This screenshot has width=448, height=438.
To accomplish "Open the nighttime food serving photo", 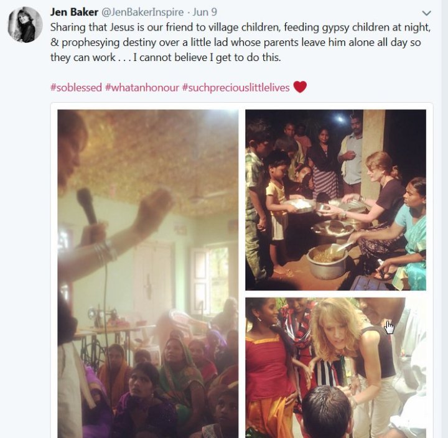I will tap(336, 200).
